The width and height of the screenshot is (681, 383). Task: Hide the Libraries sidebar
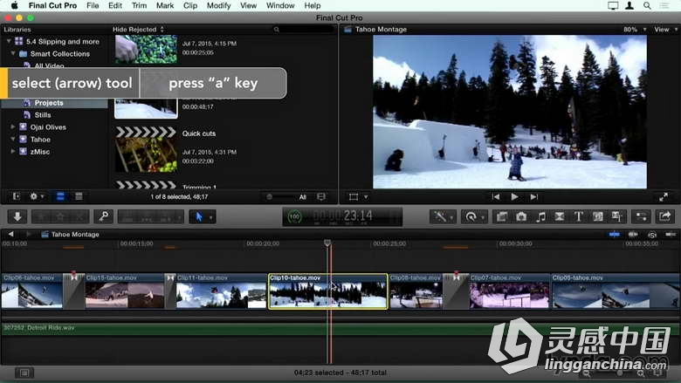[x=16, y=196]
